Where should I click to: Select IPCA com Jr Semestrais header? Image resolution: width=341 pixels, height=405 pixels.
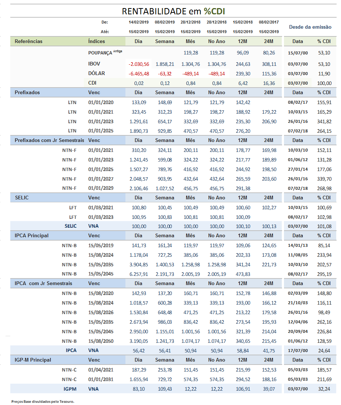pyautogui.click(x=43, y=283)
